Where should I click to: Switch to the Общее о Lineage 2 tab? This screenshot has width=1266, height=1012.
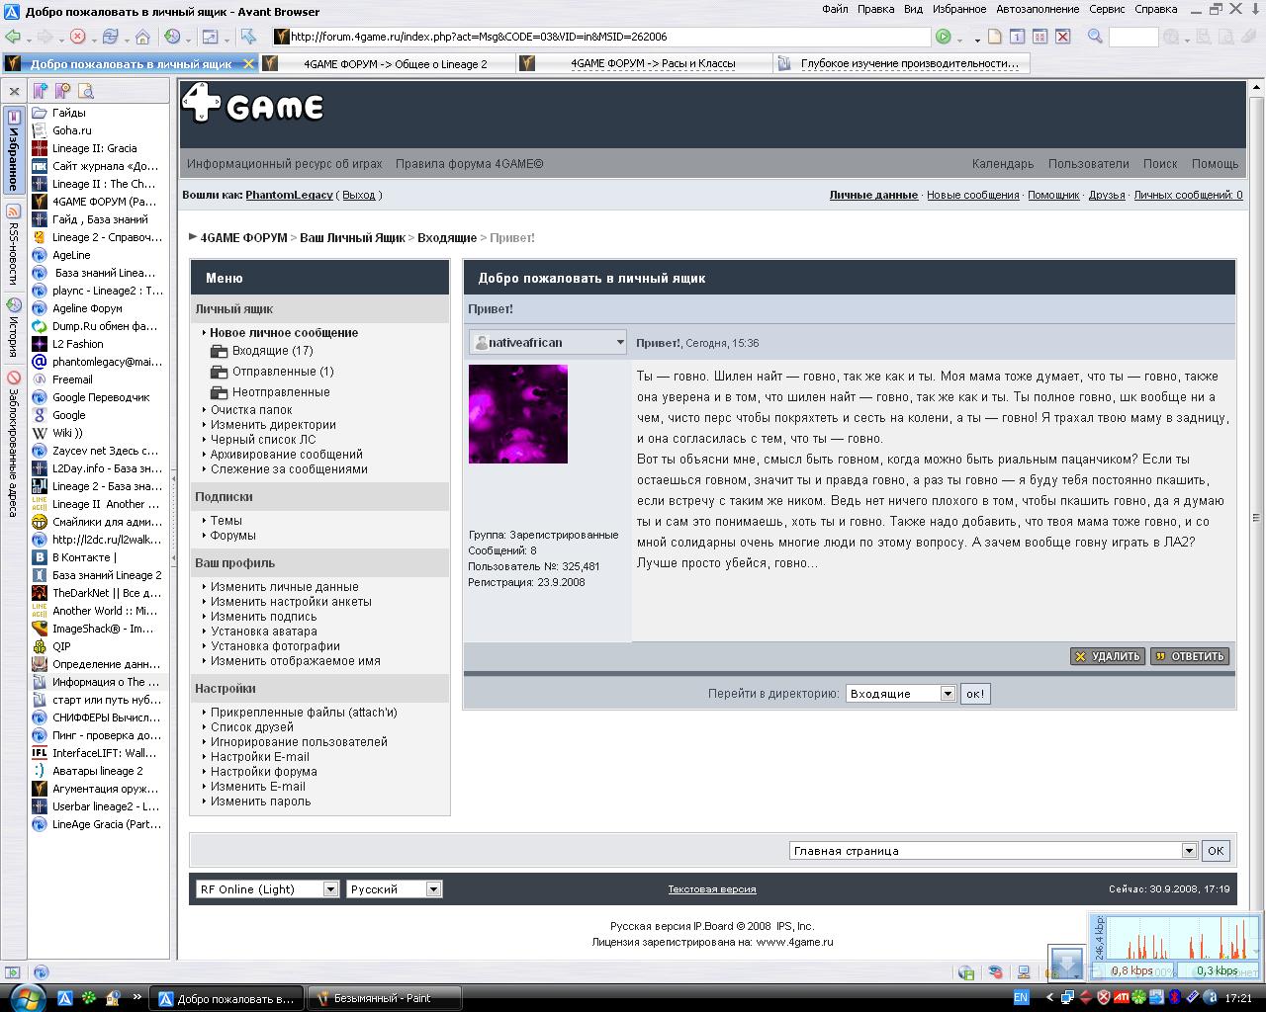[x=395, y=63]
